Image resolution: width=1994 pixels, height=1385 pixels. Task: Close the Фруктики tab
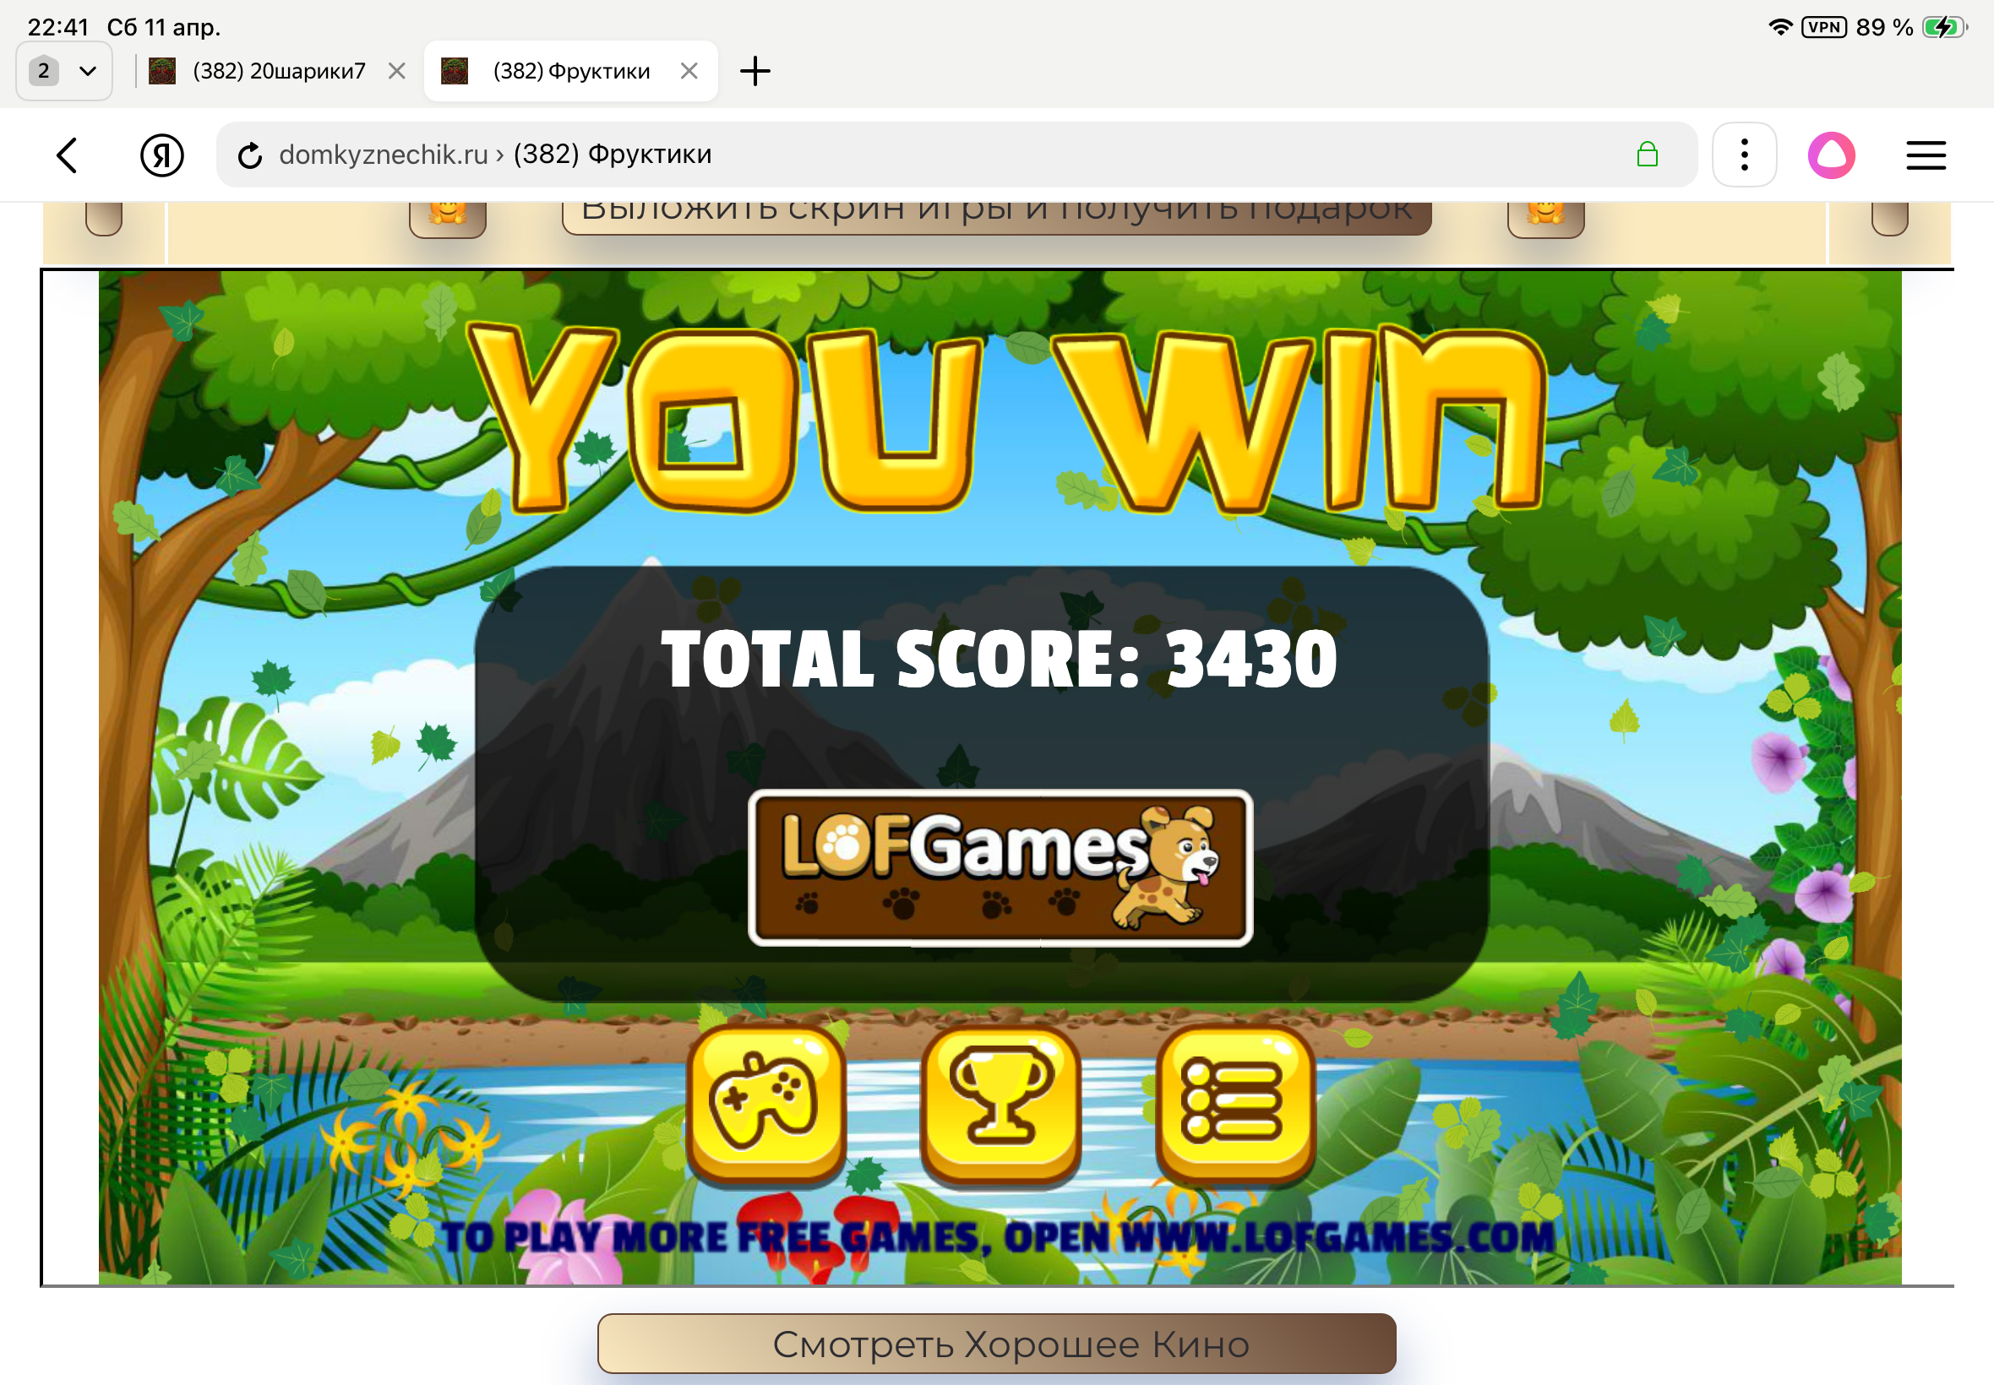point(689,71)
